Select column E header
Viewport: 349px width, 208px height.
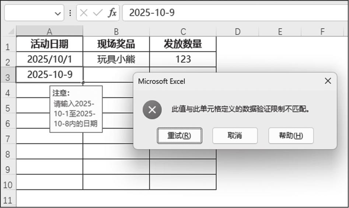(280, 31)
